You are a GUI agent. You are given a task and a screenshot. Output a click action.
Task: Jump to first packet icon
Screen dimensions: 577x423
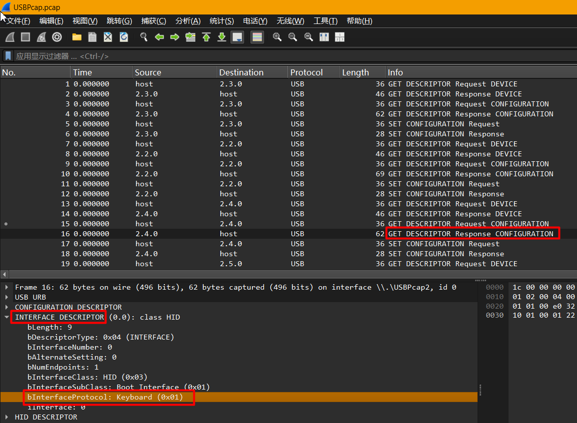pos(206,37)
